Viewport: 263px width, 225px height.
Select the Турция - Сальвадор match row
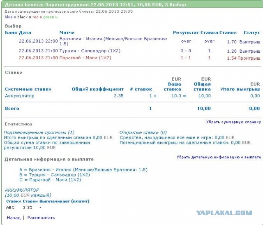pos(85,51)
